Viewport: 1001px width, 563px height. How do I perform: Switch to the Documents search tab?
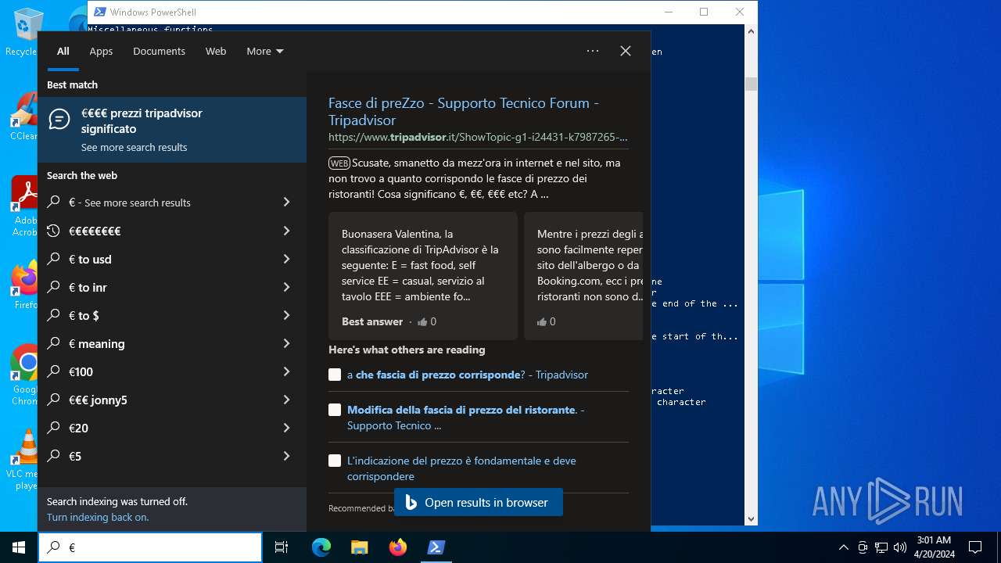tap(159, 51)
